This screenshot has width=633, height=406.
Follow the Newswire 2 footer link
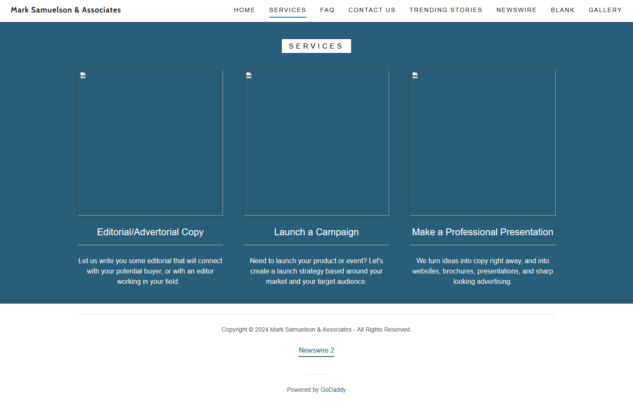tap(316, 351)
